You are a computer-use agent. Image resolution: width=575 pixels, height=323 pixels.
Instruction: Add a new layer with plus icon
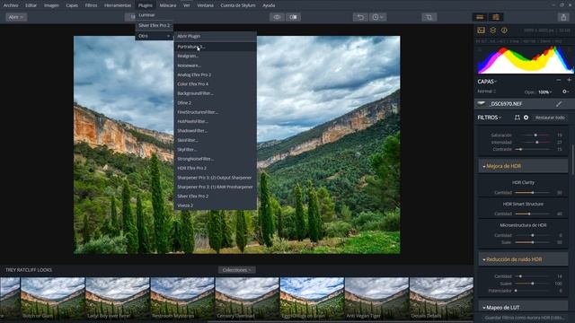[x=569, y=80]
